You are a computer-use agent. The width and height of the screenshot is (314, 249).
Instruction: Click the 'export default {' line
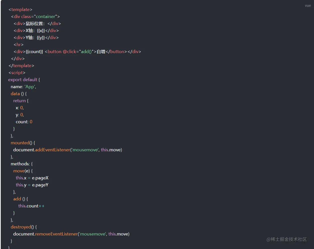pyautogui.click(x=24, y=80)
